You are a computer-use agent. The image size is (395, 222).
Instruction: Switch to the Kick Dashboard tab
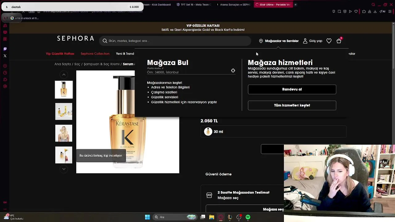(x=157, y=5)
